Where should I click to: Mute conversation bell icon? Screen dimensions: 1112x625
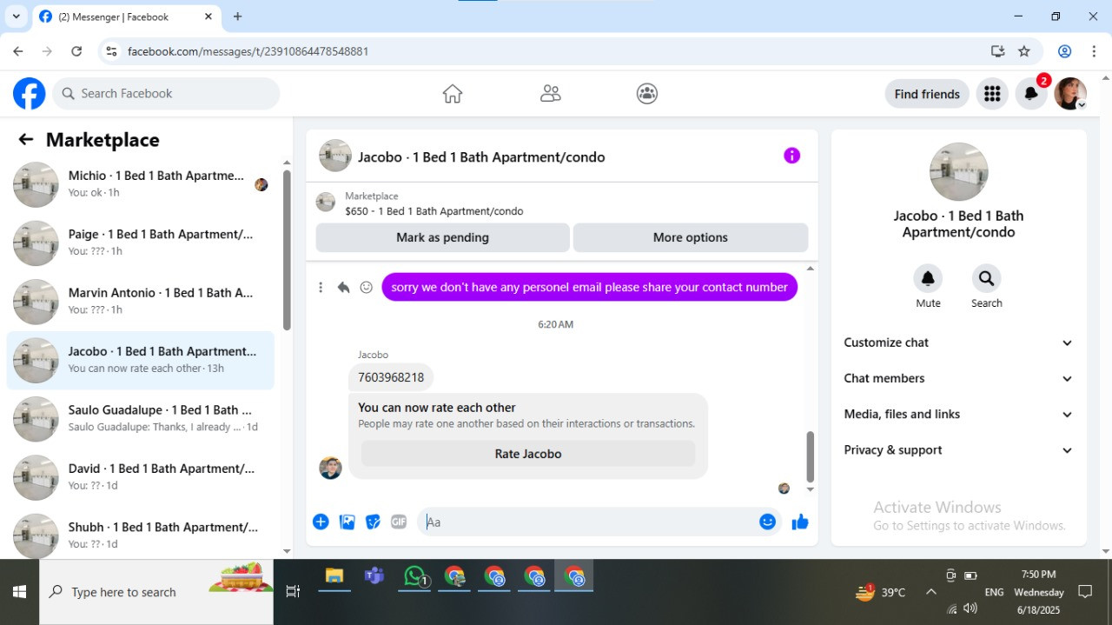coord(928,278)
